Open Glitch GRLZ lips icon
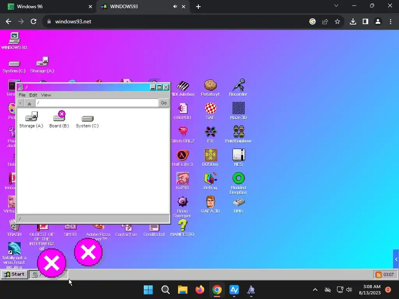Image resolution: width=399 pixels, height=299 pixels. point(182,134)
